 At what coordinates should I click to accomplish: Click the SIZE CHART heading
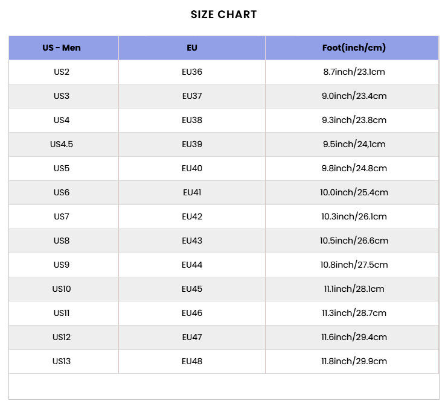tap(223, 14)
